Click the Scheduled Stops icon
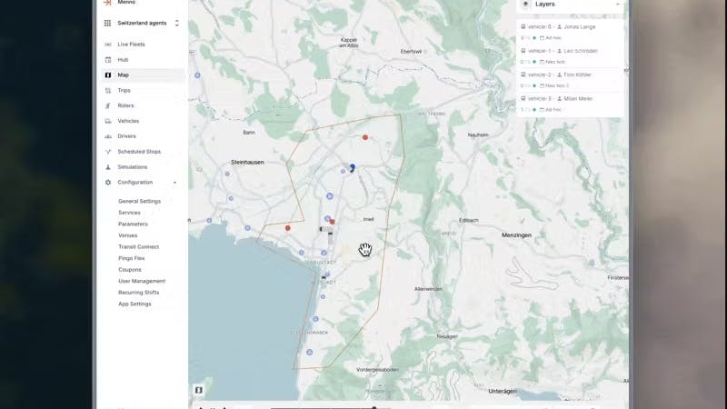Viewport: 727px width, 409px height. [x=108, y=152]
